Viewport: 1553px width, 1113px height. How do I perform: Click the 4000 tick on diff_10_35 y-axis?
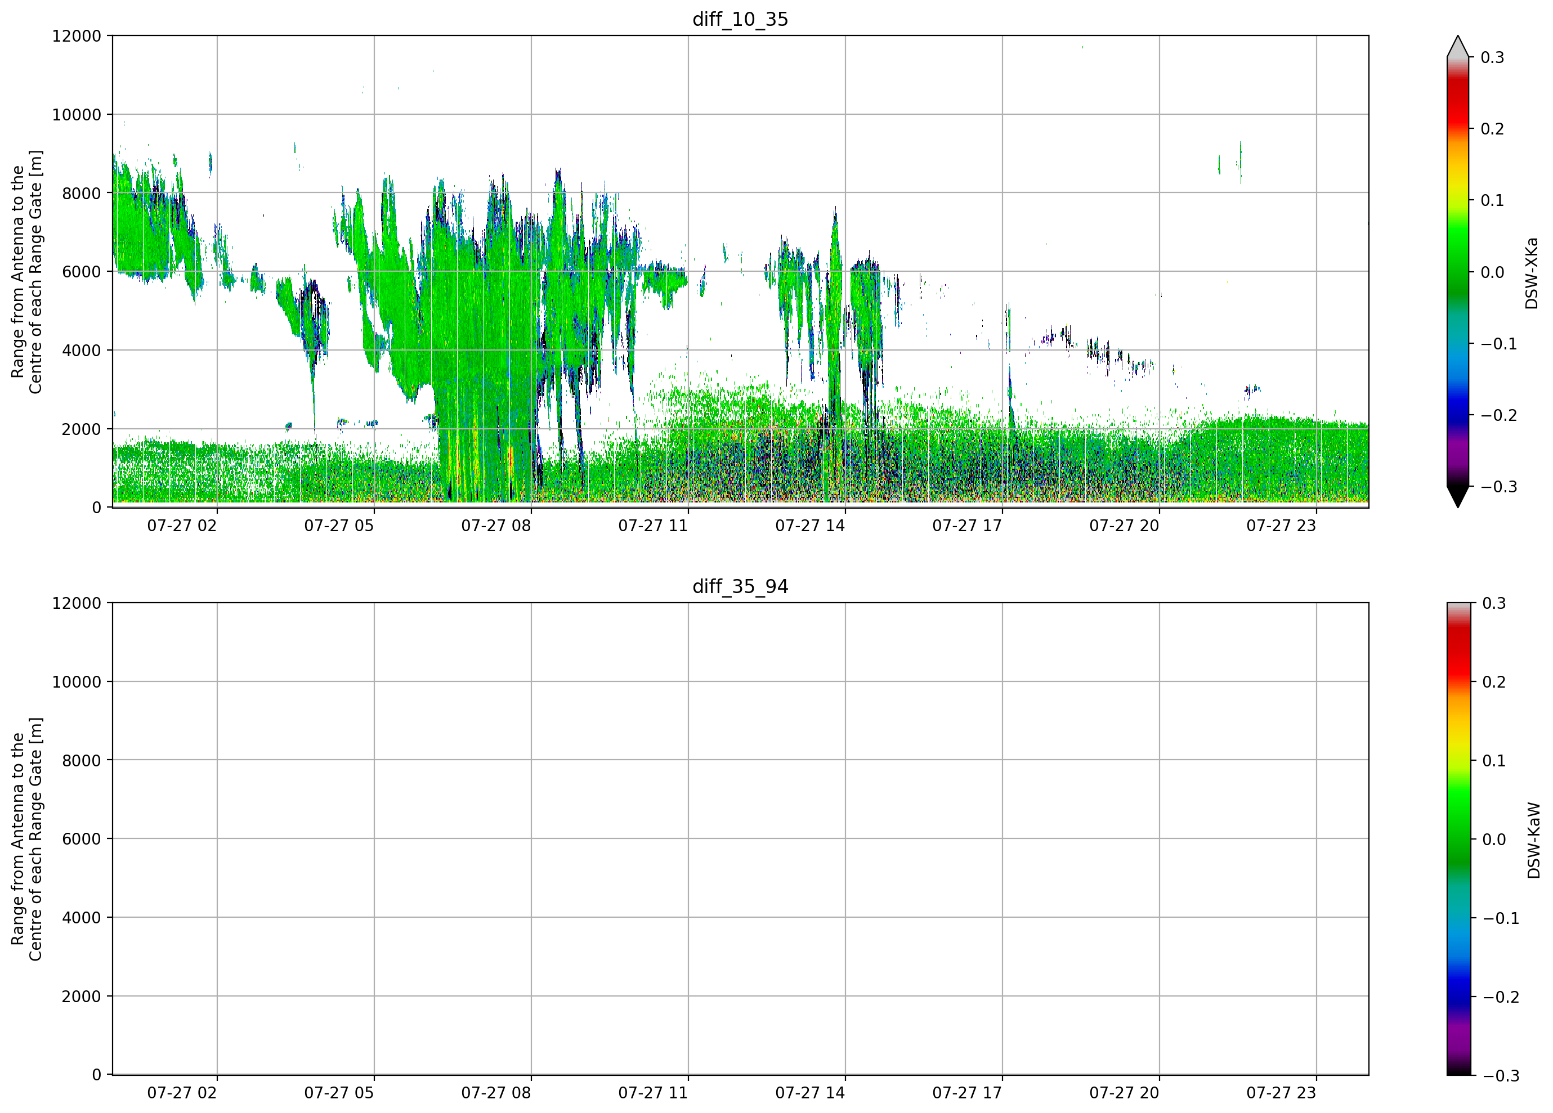click(x=82, y=351)
